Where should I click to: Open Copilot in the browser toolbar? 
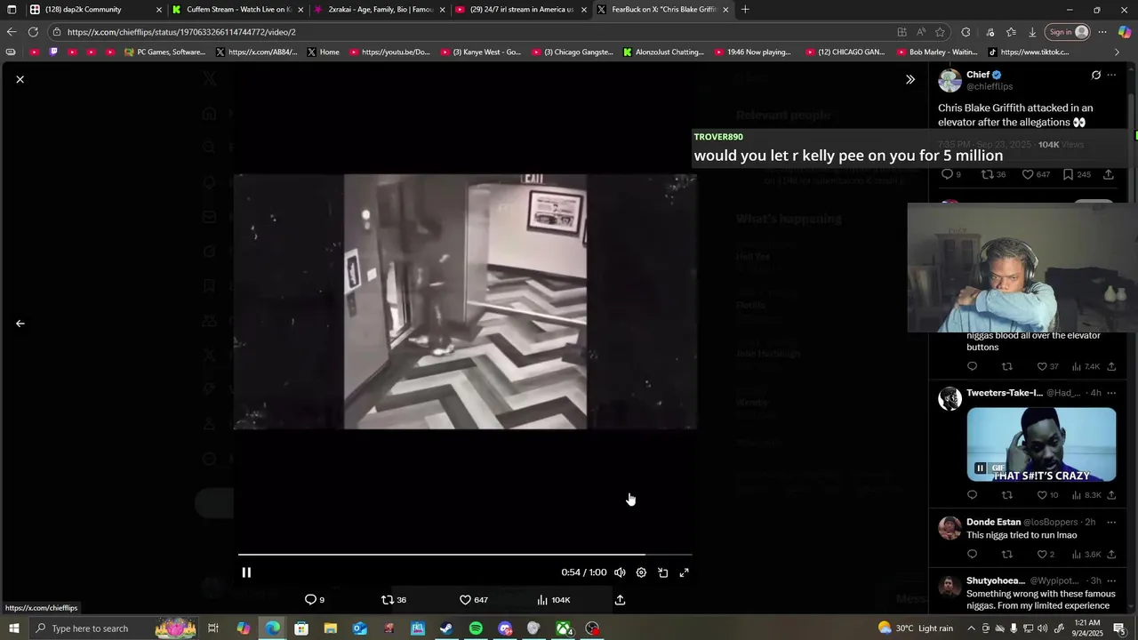point(1125,32)
